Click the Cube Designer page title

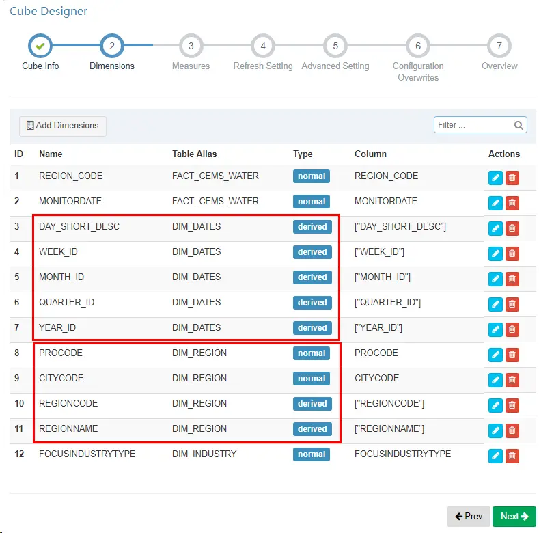pyautogui.click(x=49, y=11)
